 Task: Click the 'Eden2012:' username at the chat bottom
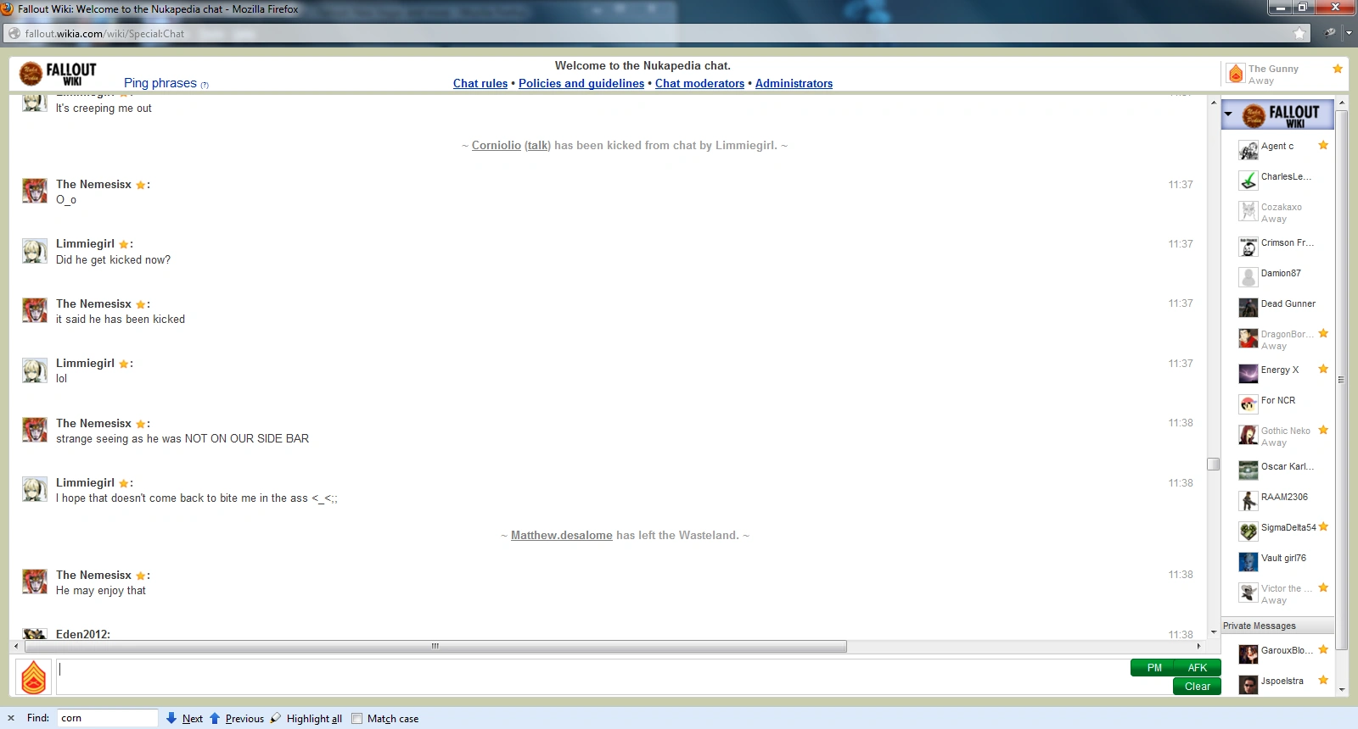[83, 634]
